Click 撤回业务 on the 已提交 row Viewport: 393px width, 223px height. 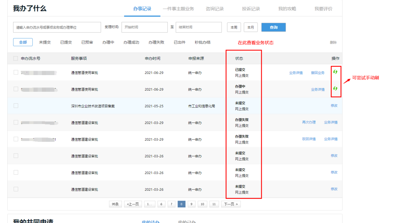point(318,73)
